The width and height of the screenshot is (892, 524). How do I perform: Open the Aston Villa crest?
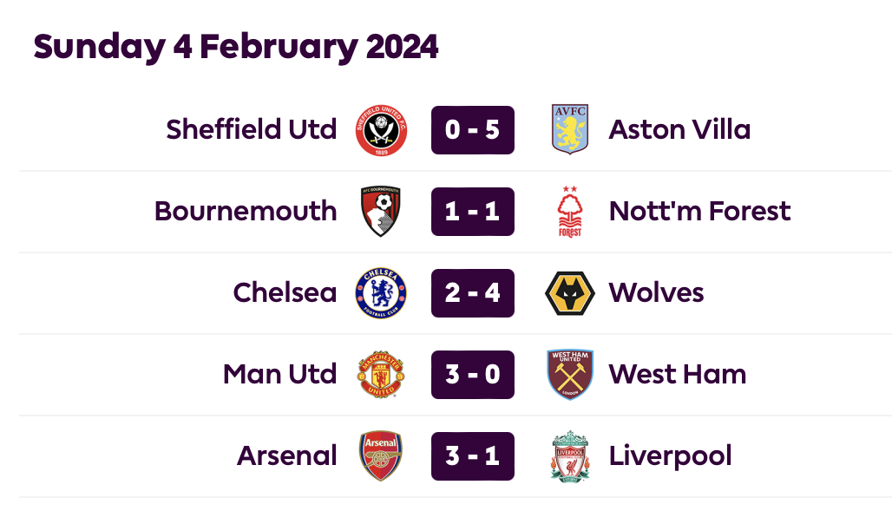(570, 130)
